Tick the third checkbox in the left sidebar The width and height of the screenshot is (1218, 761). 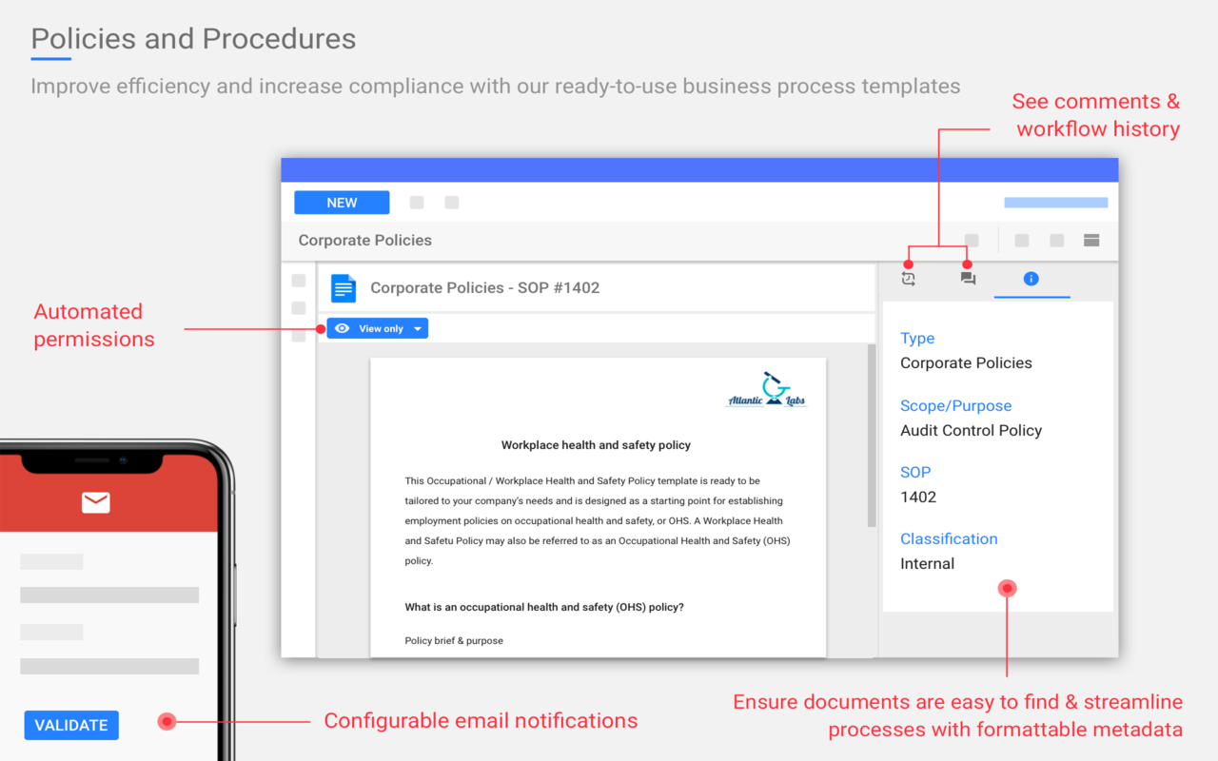pos(298,335)
